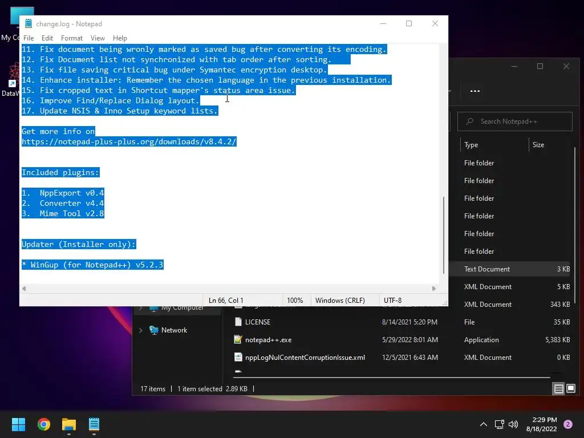The height and width of the screenshot is (438, 584).
Task: Sort Explorer list by Type column
Action: (x=471, y=145)
